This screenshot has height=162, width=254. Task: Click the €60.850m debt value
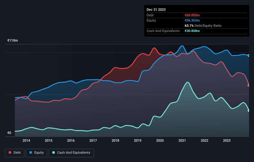pyautogui.click(x=192, y=15)
